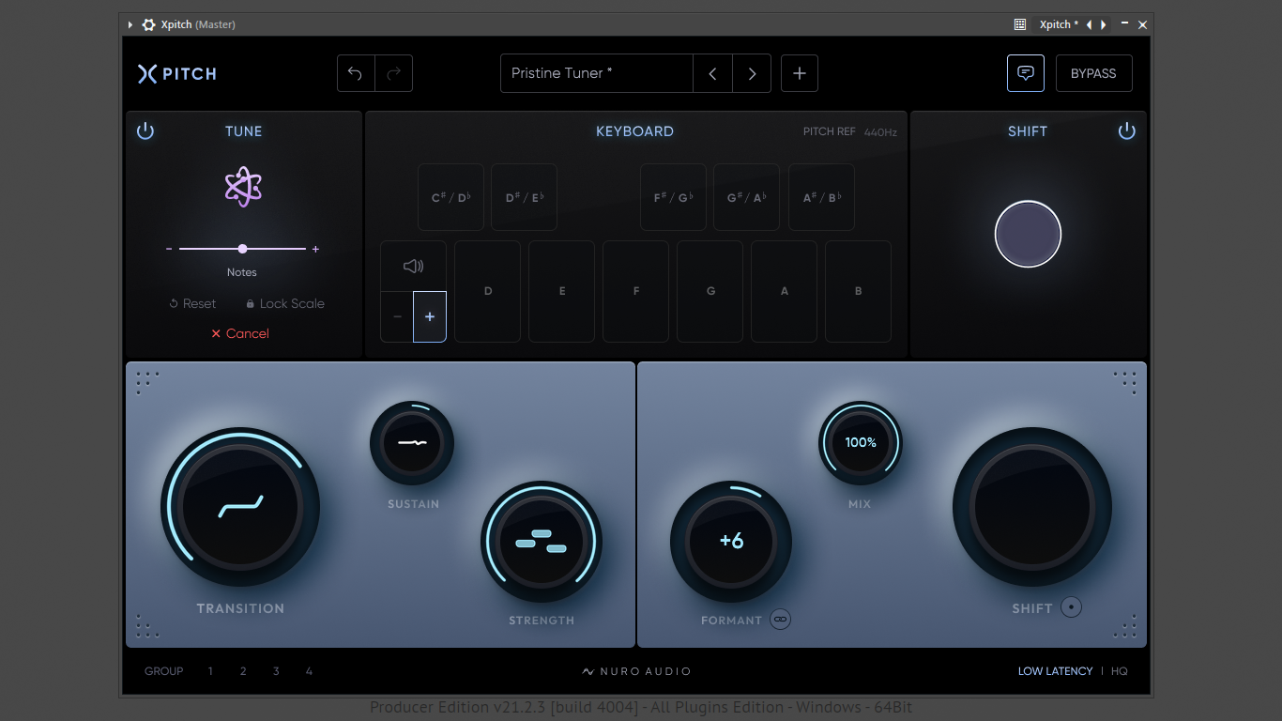Select the D key on keyboard
The height and width of the screenshot is (721, 1282).
tap(488, 291)
